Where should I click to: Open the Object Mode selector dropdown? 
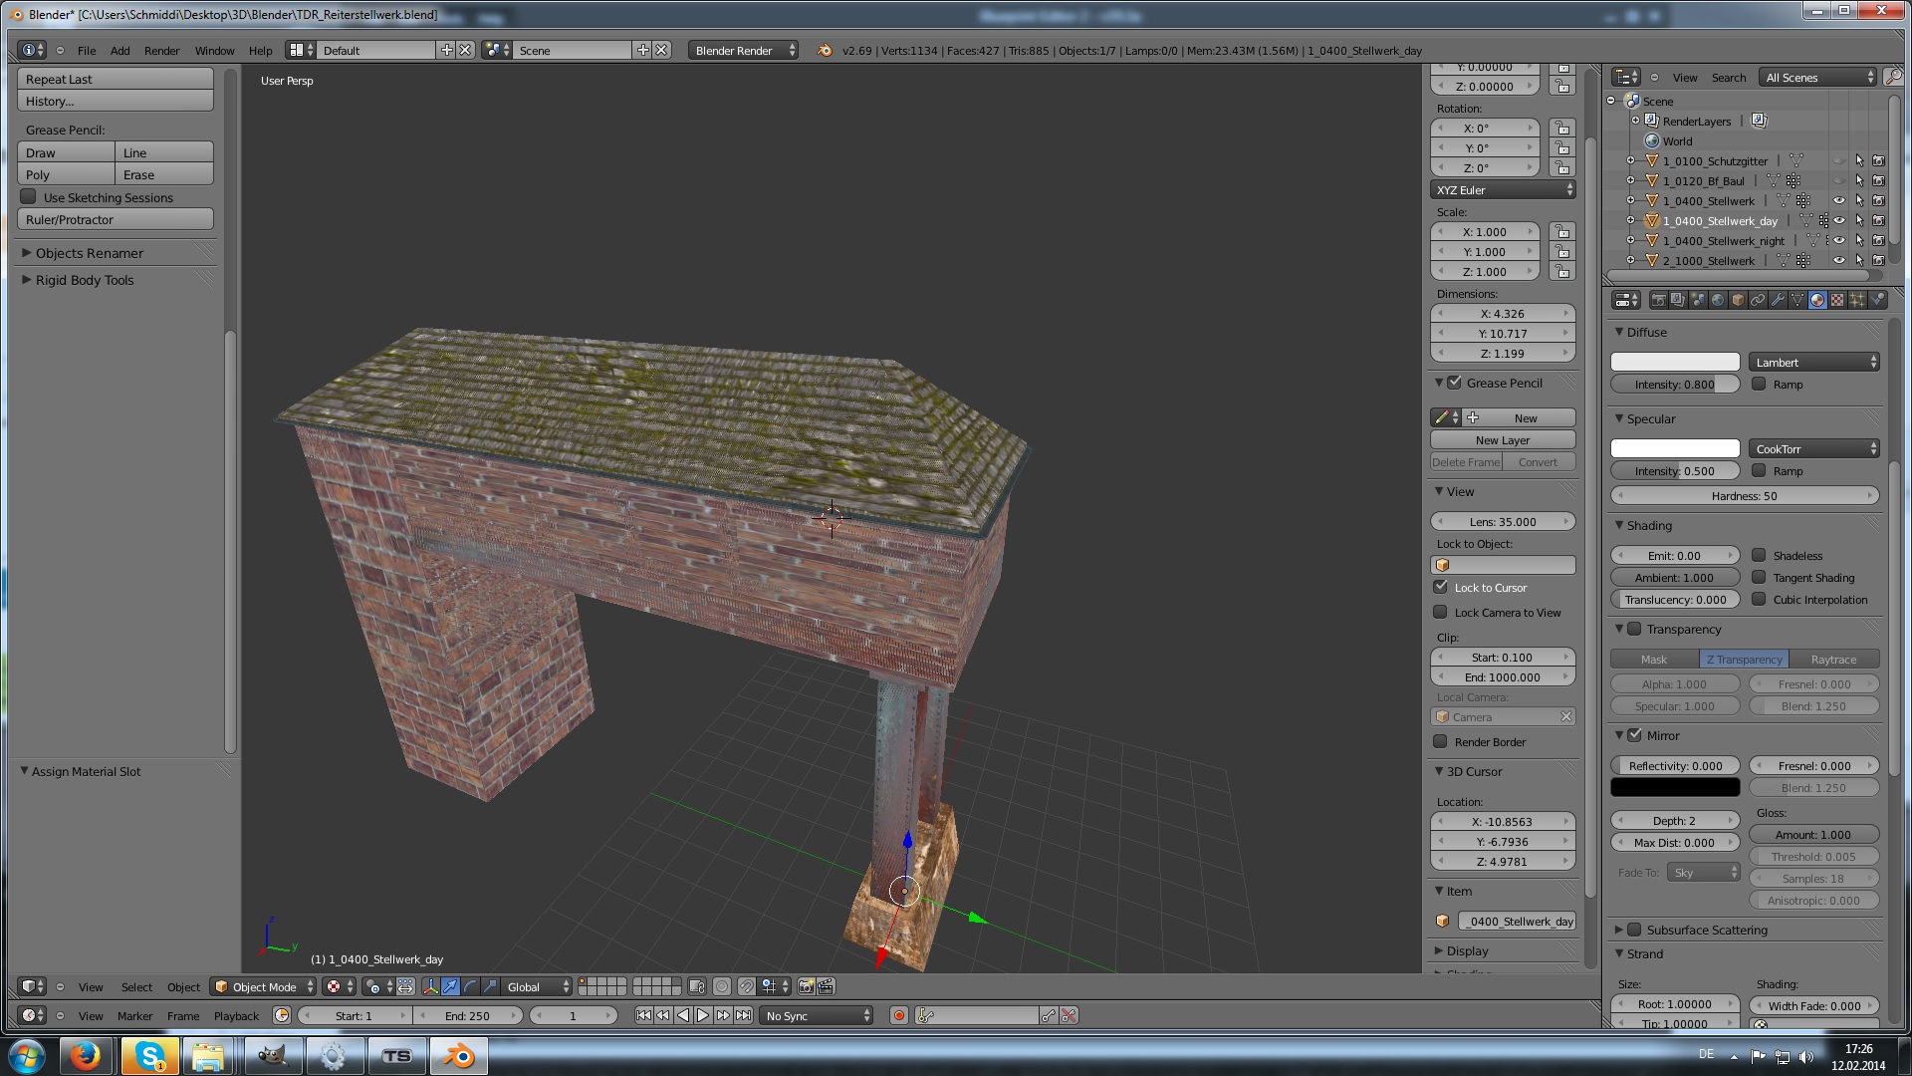[264, 986]
